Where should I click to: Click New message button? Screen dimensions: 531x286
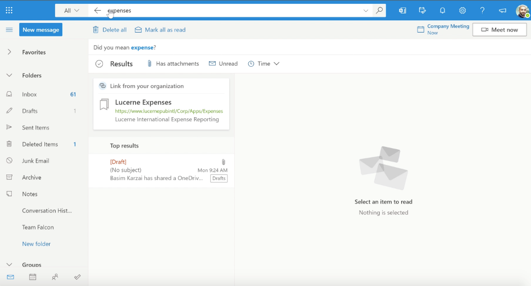tap(40, 30)
